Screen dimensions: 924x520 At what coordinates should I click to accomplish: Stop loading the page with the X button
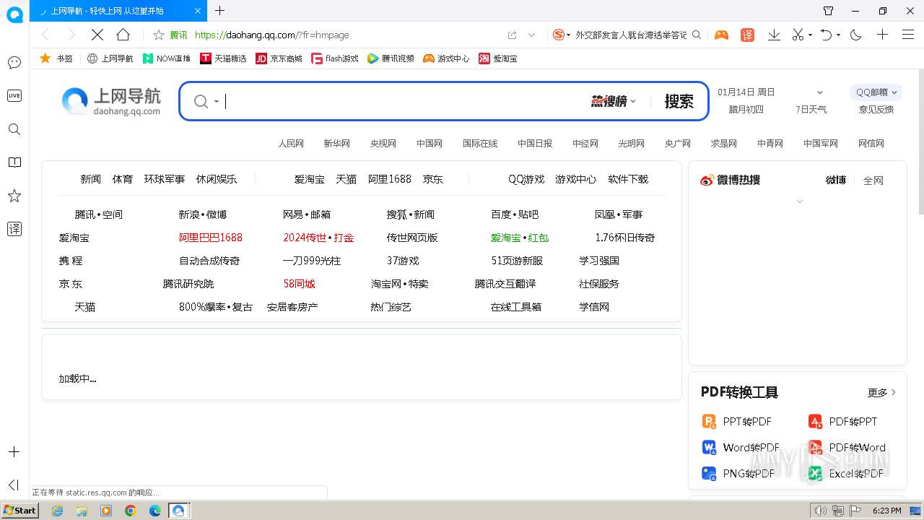pos(97,35)
